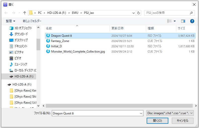Change the view layout icon
Viewport: 199px width, 128px height.
tap(169, 21)
